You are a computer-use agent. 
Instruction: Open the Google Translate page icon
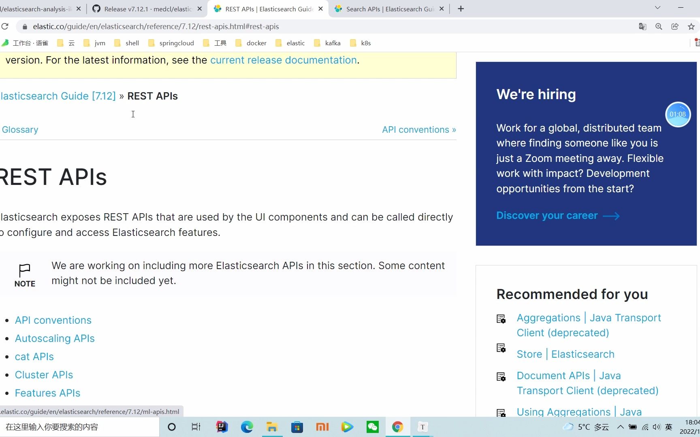[x=642, y=26]
